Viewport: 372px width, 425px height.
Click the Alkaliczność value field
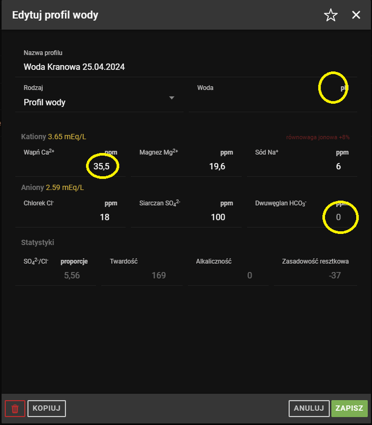pos(249,275)
